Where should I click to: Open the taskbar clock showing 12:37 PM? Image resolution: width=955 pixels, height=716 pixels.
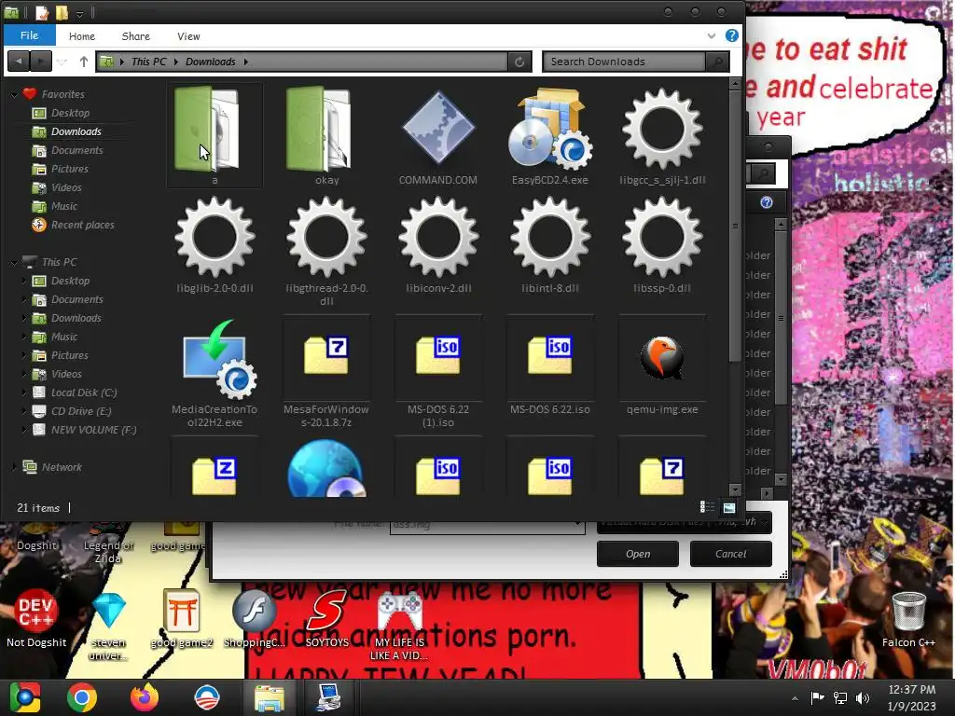(911, 697)
